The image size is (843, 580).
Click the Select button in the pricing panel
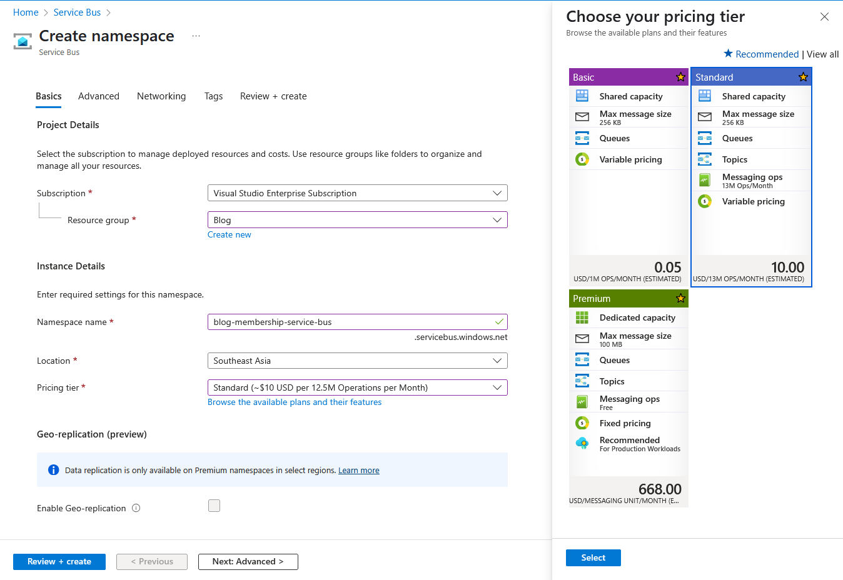(x=593, y=558)
